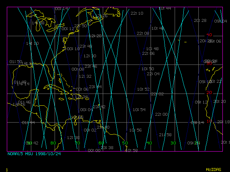Image resolution: width=230 pixels, height=172 pixels.
Task: Click the green 80 longitude label
Action: tap(53, 143)
